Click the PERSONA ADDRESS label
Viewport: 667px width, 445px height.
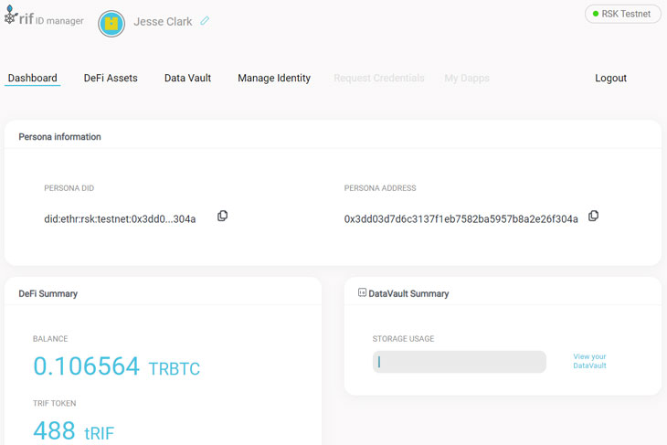[380, 188]
